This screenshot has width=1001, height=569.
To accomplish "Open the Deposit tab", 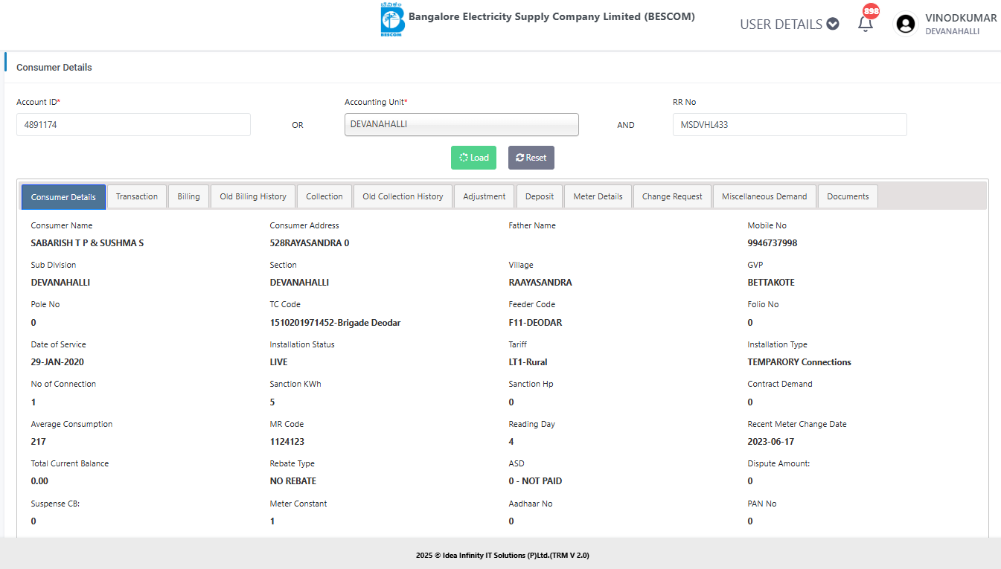I will 540,196.
